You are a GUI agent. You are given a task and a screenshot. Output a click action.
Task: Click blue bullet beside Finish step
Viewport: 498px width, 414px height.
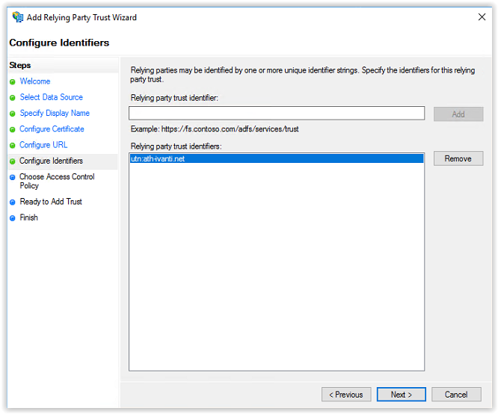coord(13,218)
